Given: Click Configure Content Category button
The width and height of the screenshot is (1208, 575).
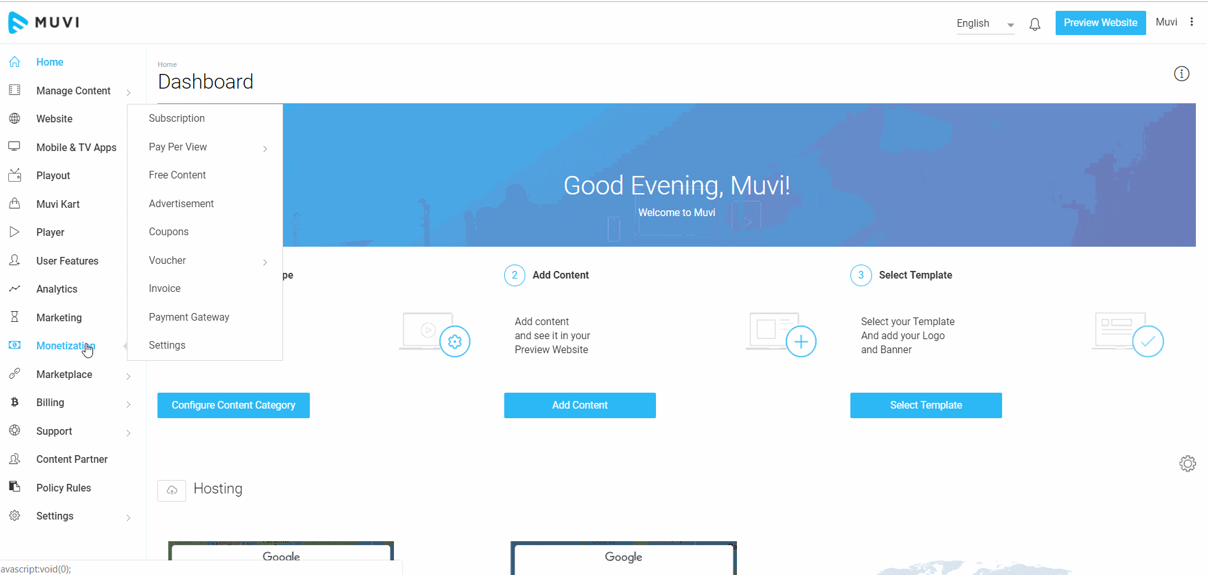Looking at the screenshot, I should pos(233,405).
